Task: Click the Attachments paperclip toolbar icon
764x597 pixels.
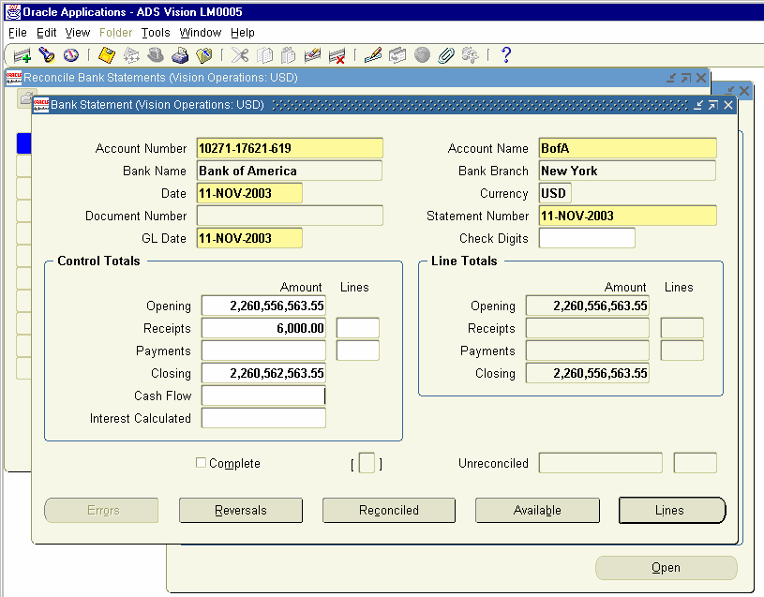Action: [446, 55]
